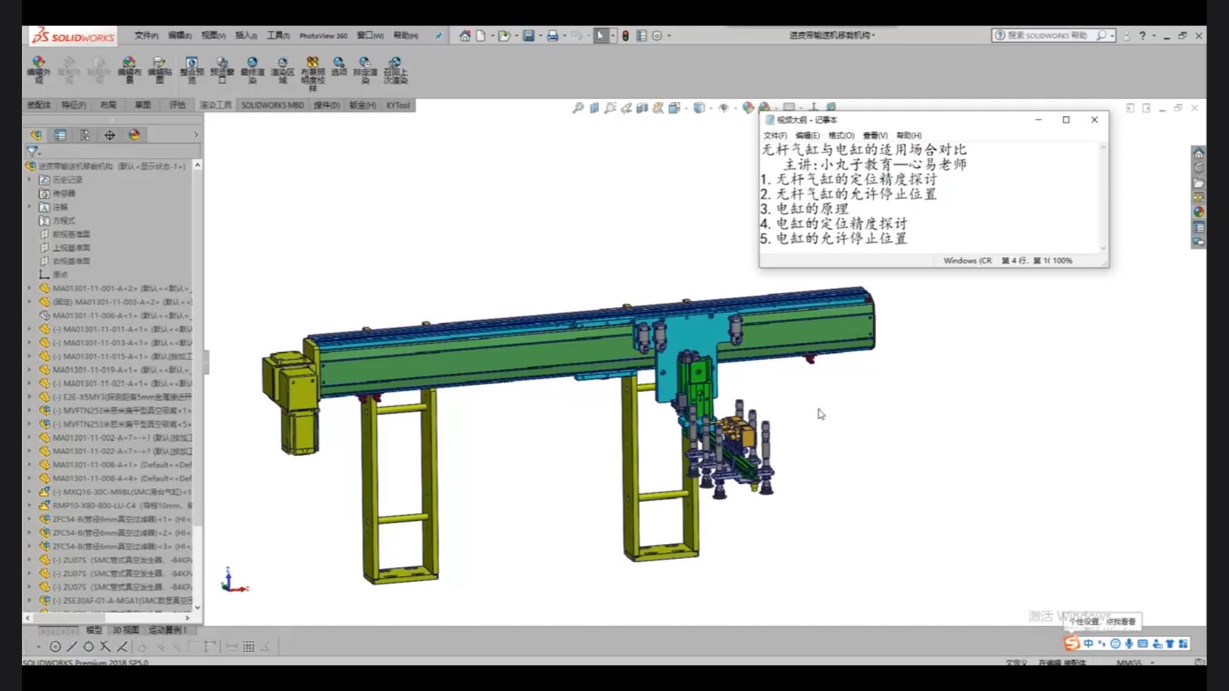The width and height of the screenshot is (1229, 691).
Task: Expand the MA01301-11-019-A<1> component
Action: (29, 369)
